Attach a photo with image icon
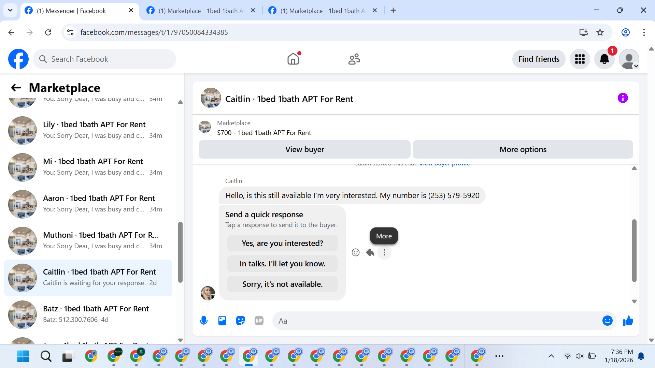The image size is (655, 368). (222, 321)
